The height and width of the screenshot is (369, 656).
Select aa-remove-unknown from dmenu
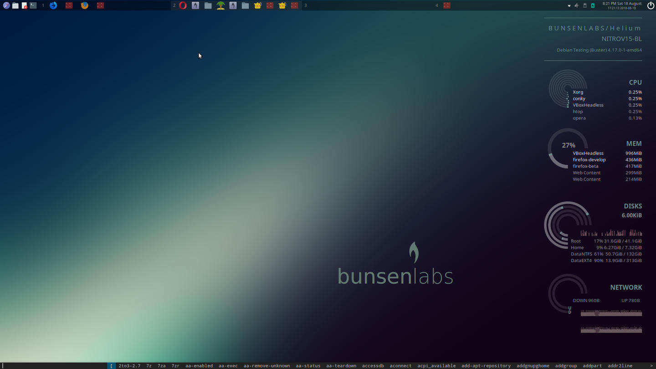click(266, 366)
